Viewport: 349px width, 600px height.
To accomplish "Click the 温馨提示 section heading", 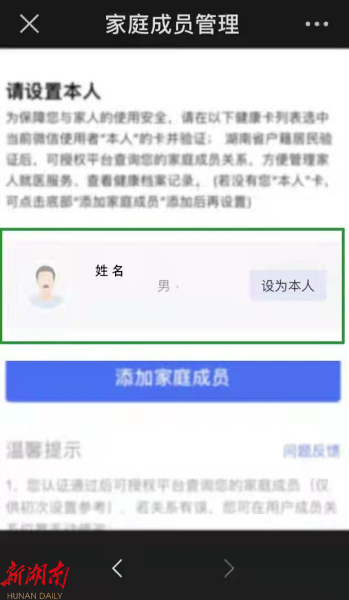I will (x=44, y=451).
